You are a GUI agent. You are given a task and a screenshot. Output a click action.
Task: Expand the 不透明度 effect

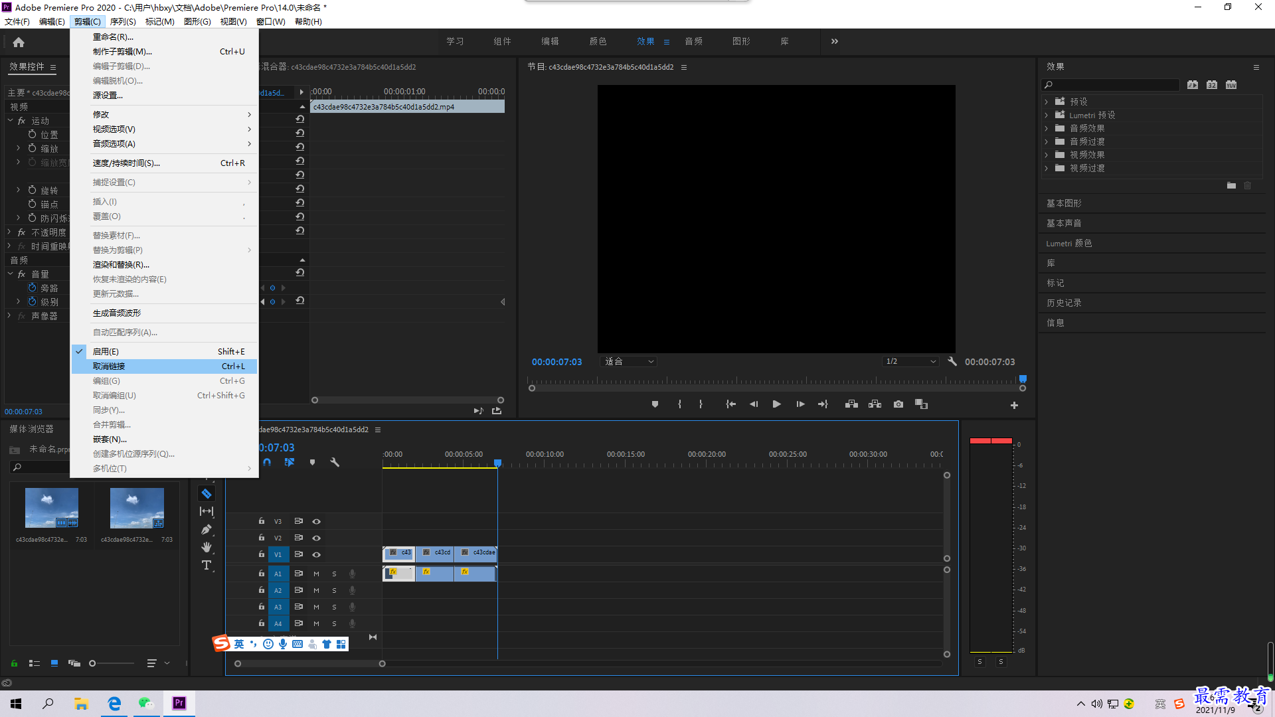(9, 232)
